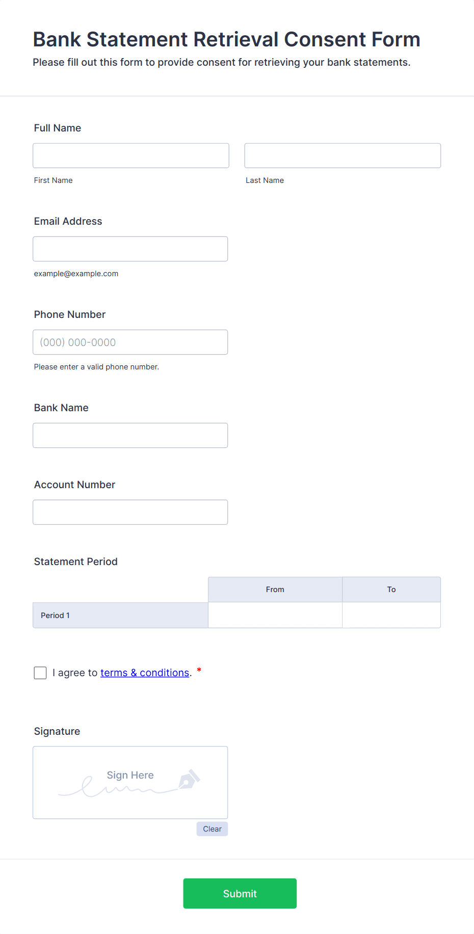
Task: Click the Full Name label
Action: (58, 128)
